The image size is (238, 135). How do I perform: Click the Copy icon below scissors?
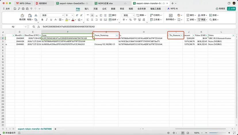[36, 20]
